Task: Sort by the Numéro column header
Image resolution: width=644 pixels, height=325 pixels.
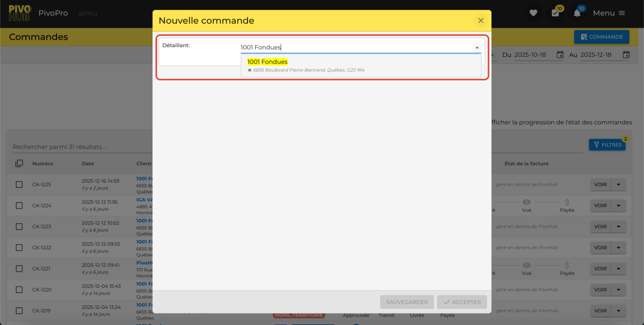Action: point(43,163)
